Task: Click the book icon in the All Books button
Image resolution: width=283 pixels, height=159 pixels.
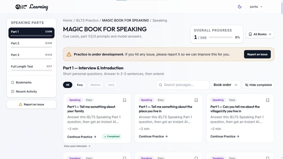Action: coord(250,34)
